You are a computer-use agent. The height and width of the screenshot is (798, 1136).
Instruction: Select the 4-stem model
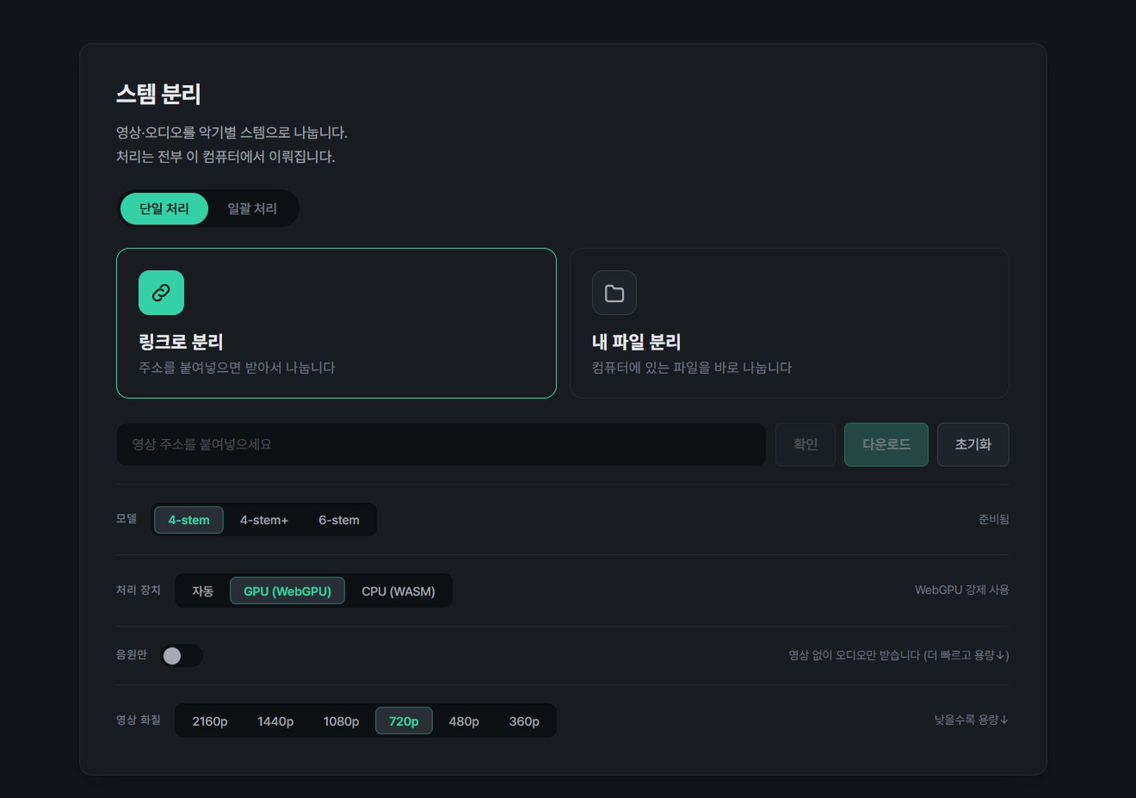[x=189, y=520]
